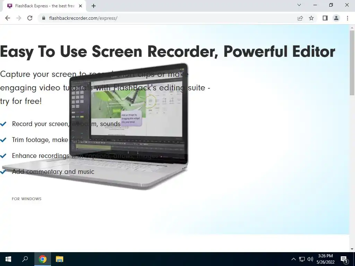Open the taskbar clock and calendar
The height and width of the screenshot is (266, 355).
(325, 259)
